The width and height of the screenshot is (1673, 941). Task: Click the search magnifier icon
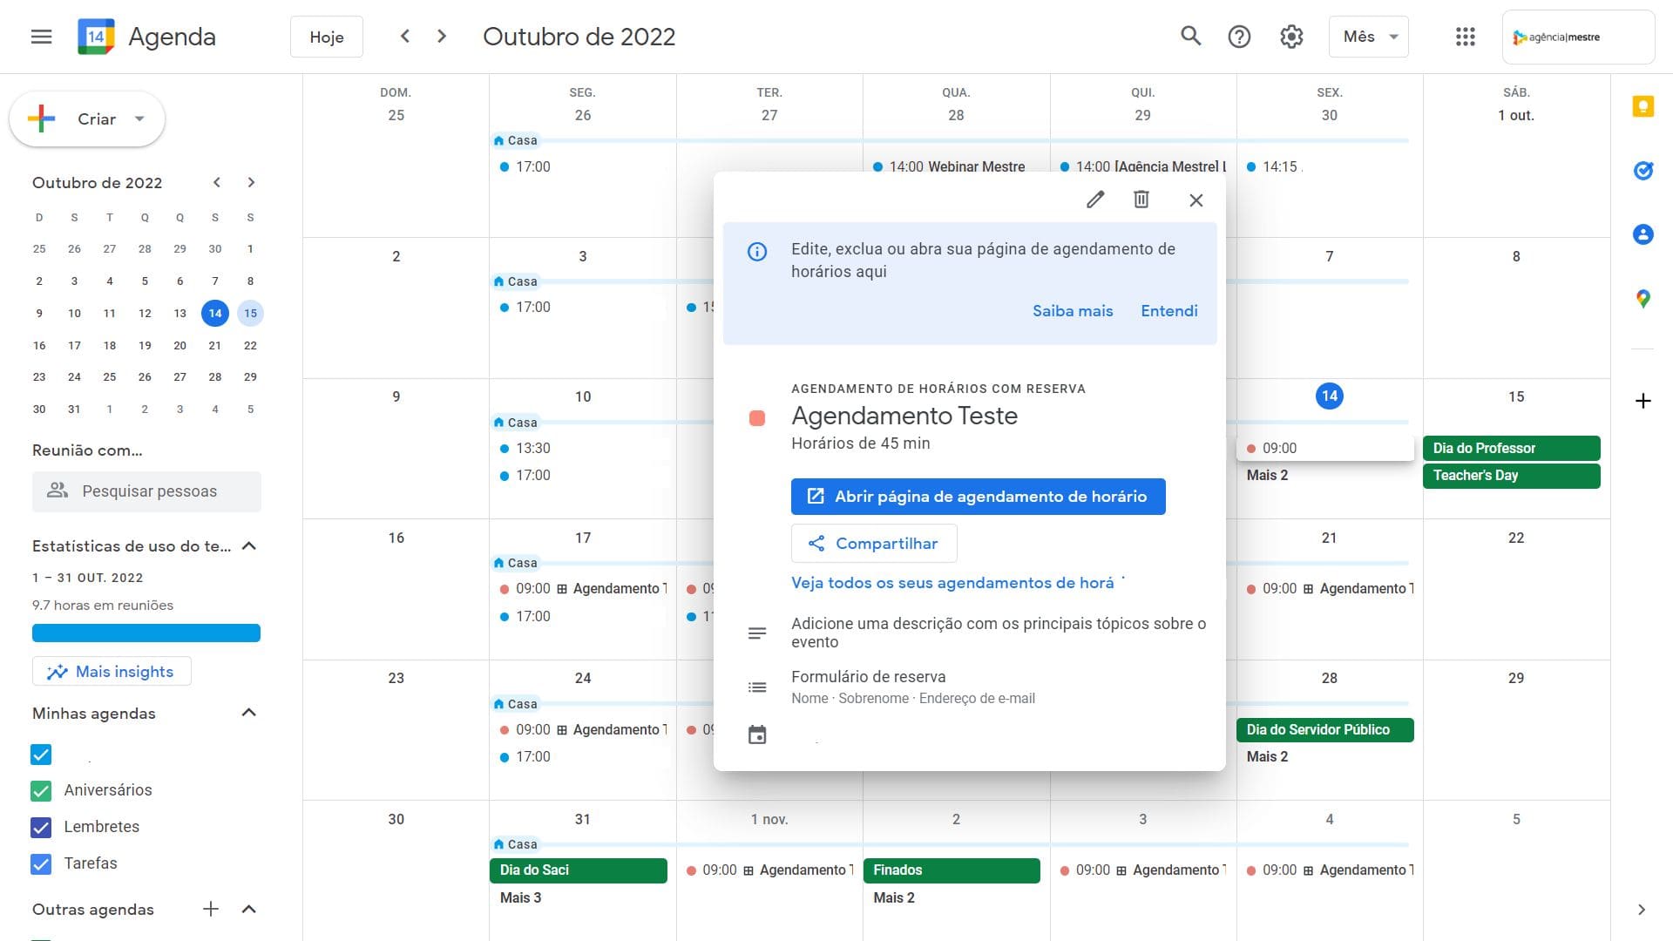coord(1190,37)
